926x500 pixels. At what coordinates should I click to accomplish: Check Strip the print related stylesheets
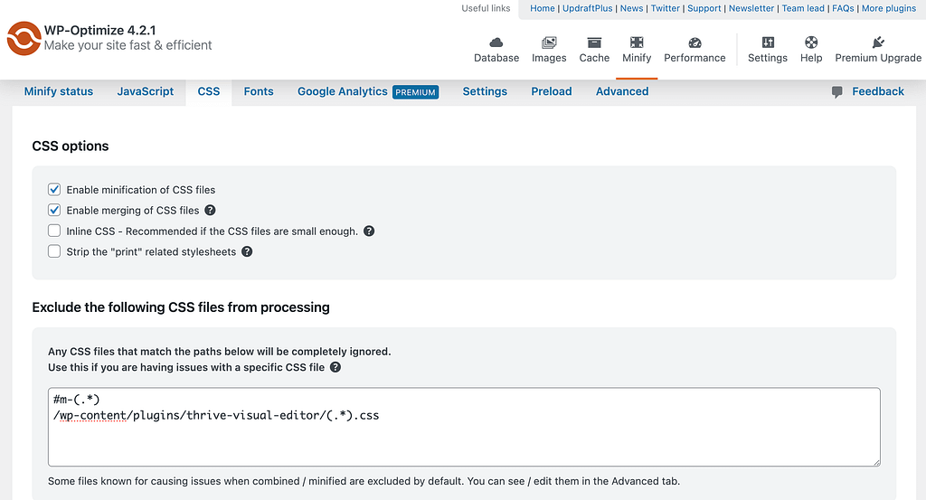click(54, 251)
